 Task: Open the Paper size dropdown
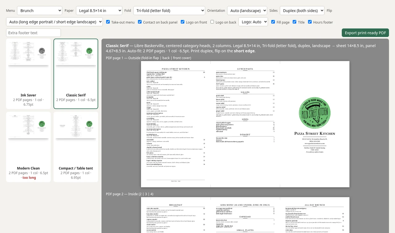[x=99, y=10]
